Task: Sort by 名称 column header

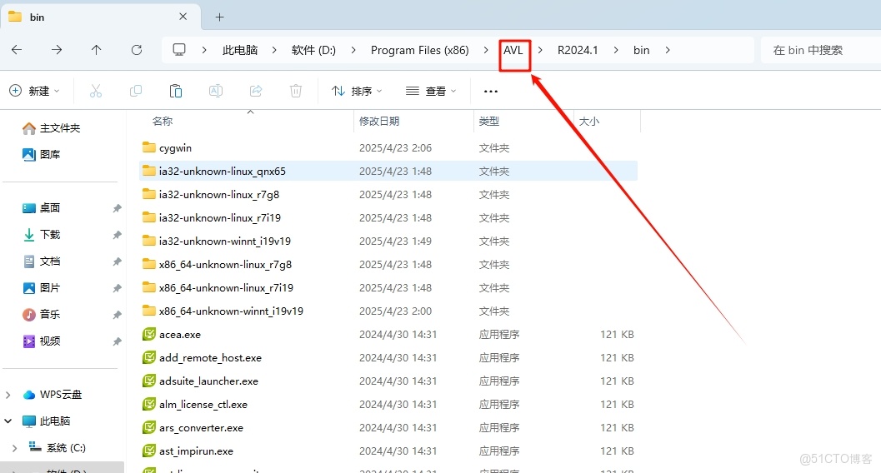Action: click(163, 122)
